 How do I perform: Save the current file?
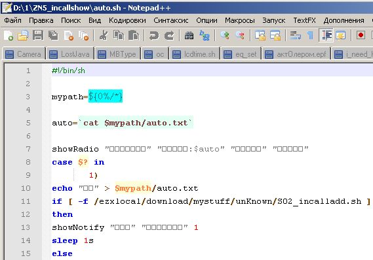pyautogui.click(x=38, y=35)
